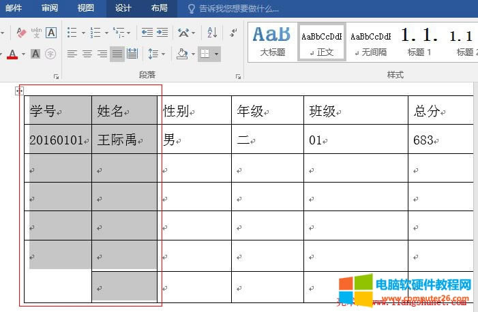Viewport: 478px width, 312px height.
Task: Toggle Character Shading gray A icon
Action: [x=35, y=54]
